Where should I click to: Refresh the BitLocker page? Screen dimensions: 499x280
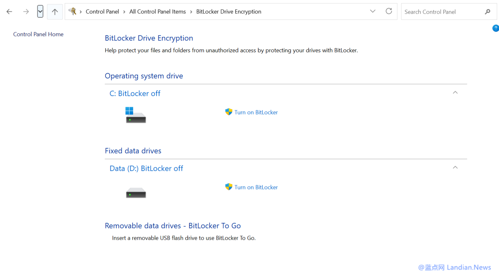389,11
